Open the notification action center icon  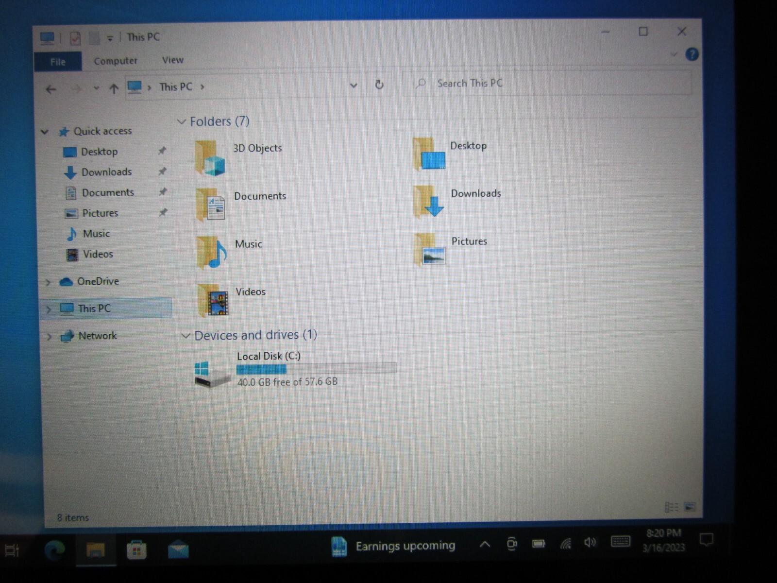707,539
